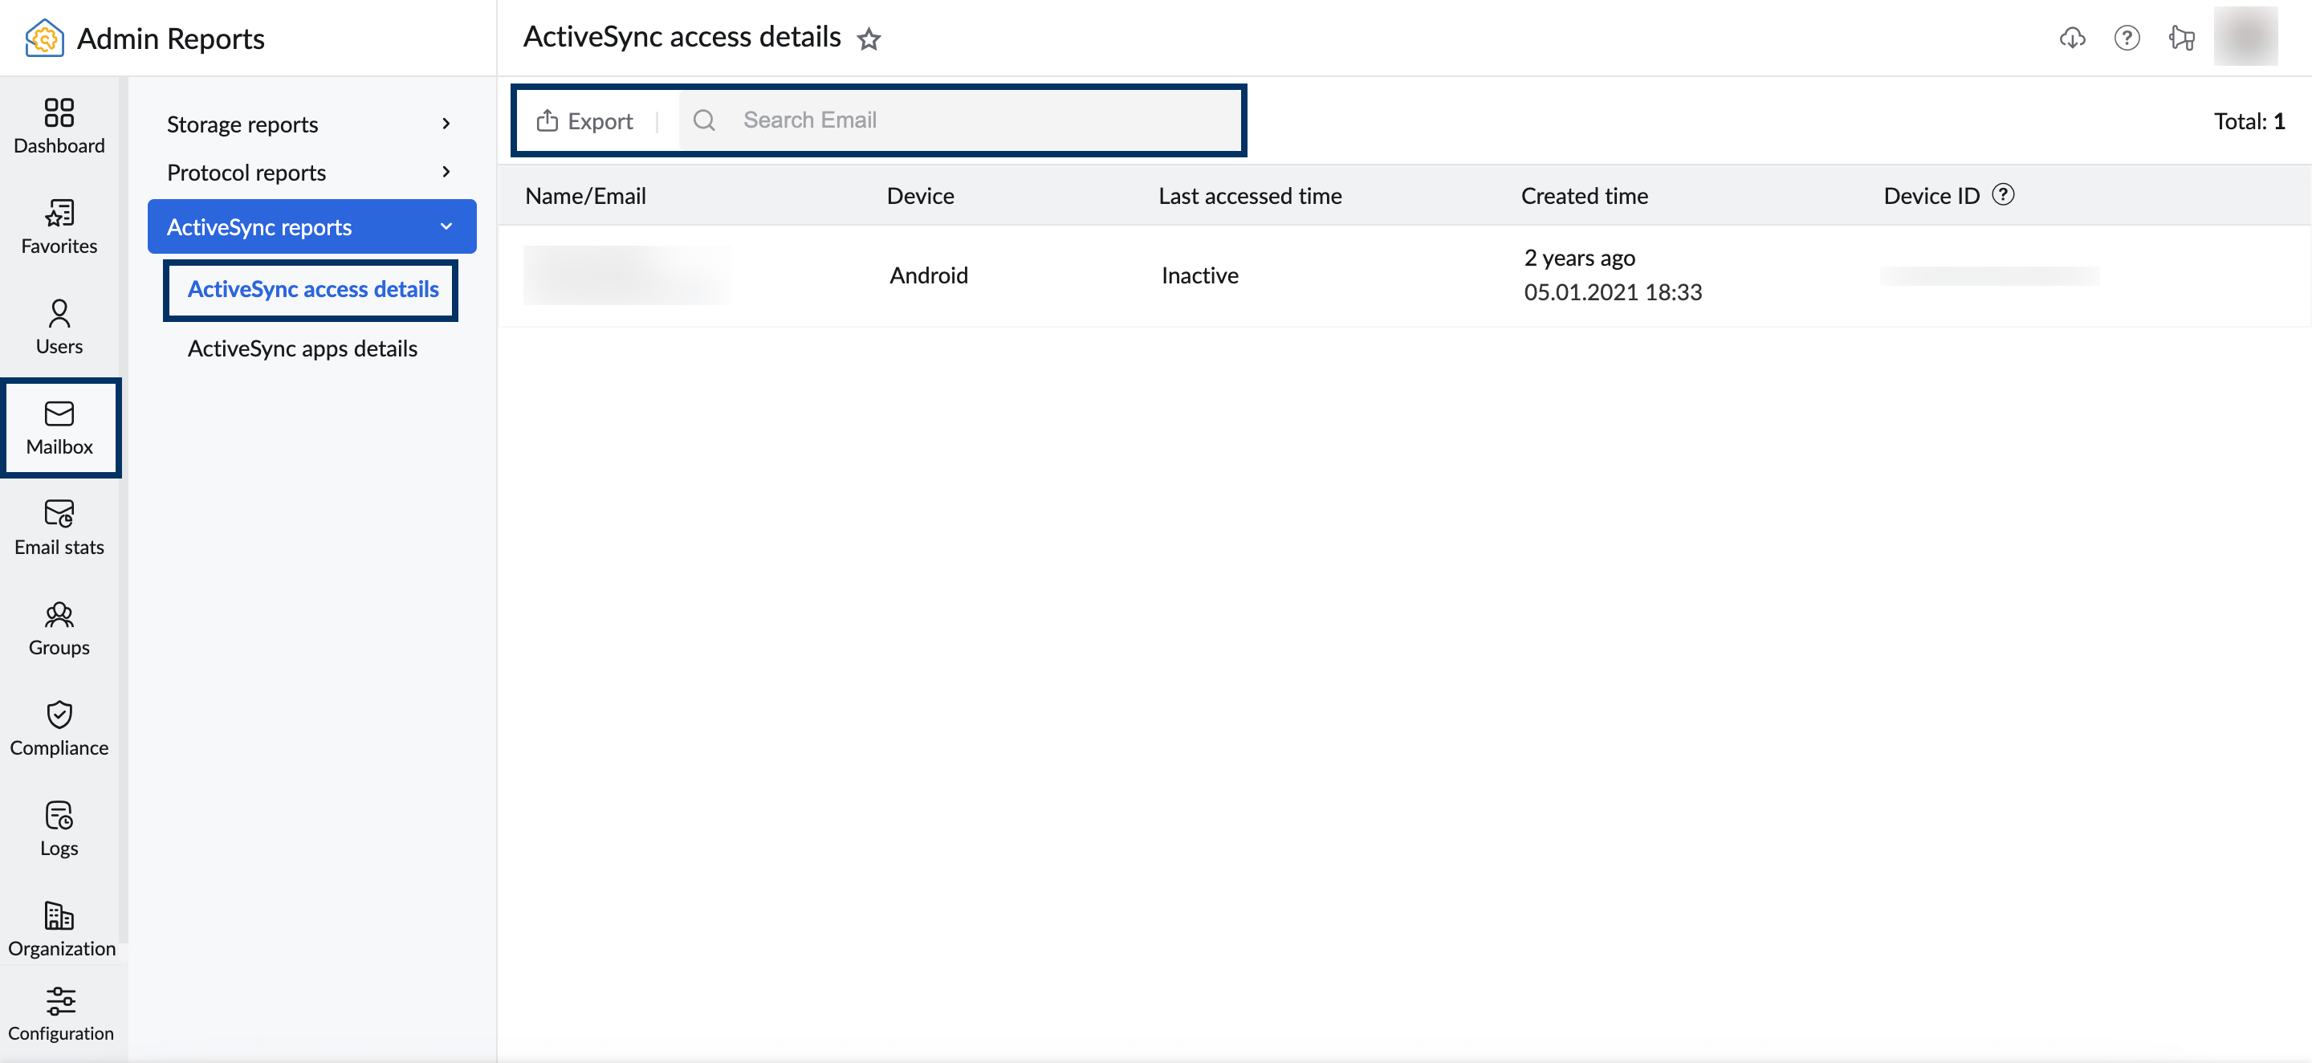Open Compliance shield icon
Image resolution: width=2312 pixels, height=1063 pixels.
tap(59, 728)
